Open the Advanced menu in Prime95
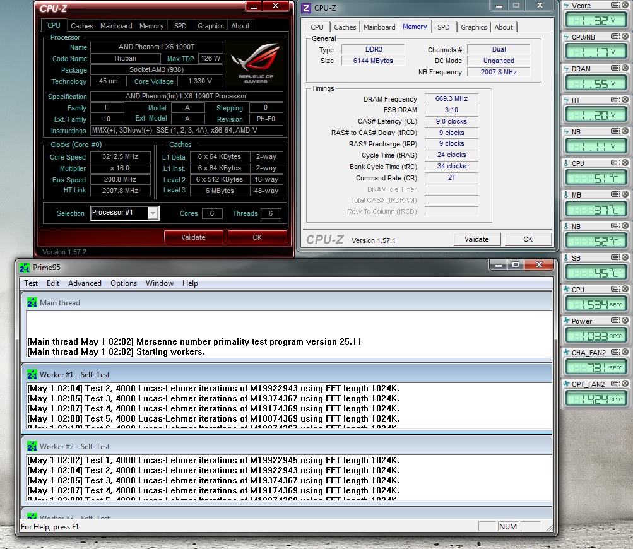The width and height of the screenshot is (633, 549). 85,283
